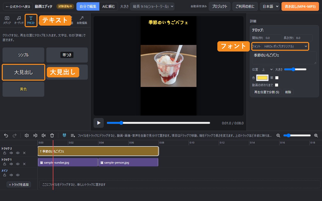Screen dimensions: 322x201
Task: Click the trim-left-of-playhead icon
Action: 35,135
